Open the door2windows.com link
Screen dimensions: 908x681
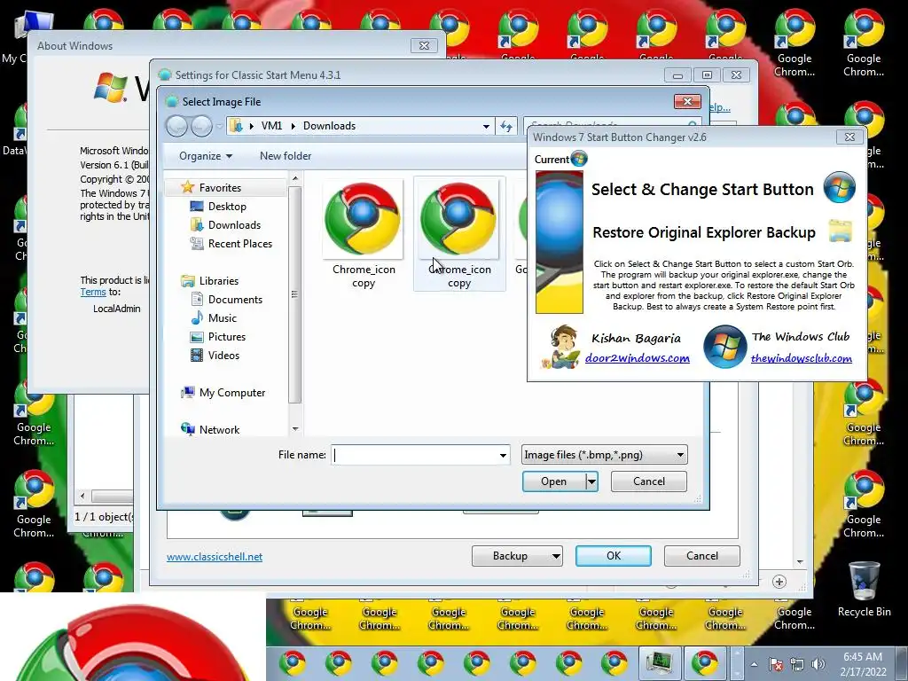(637, 358)
